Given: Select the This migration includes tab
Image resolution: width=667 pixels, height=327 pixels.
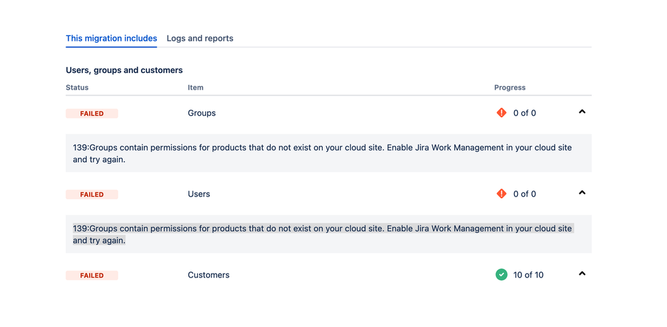Looking at the screenshot, I should [112, 38].
